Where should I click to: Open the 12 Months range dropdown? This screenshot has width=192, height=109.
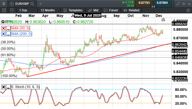[47, 10]
